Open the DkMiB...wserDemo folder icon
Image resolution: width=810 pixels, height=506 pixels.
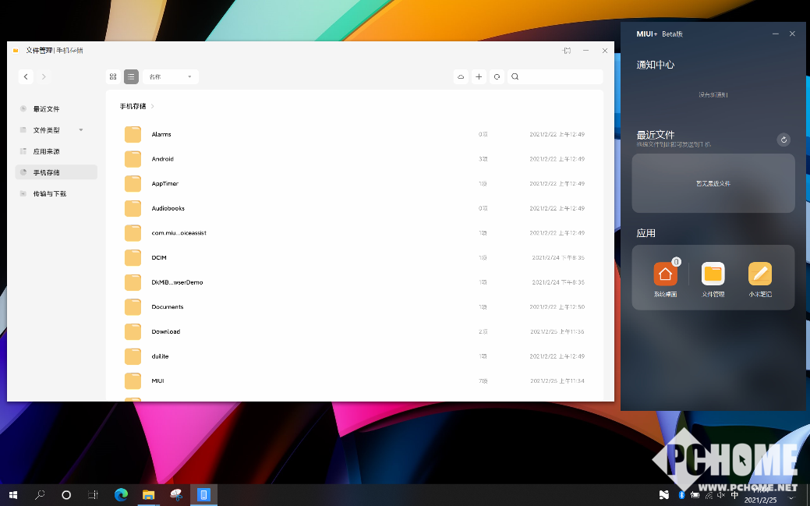point(133,282)
